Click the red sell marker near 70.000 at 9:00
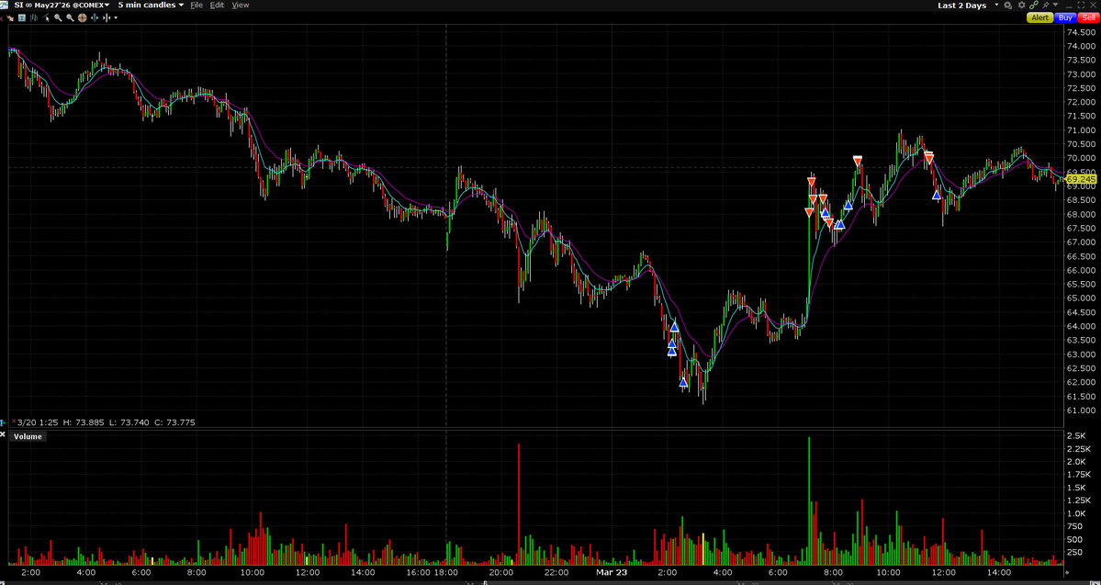 point(858,161)
